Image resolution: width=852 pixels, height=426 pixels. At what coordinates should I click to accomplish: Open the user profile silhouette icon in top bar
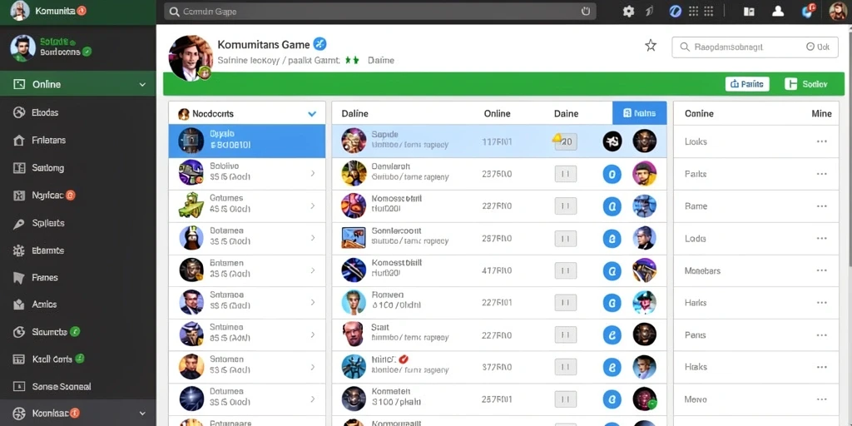(x=778, y=11)
